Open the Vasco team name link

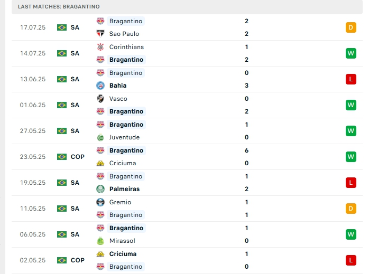tap(118, 99)
